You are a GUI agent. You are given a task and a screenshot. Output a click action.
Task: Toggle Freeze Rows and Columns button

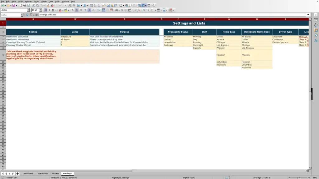click(x=143, y=6)
